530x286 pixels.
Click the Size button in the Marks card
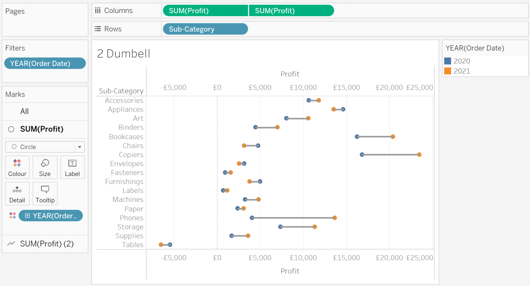(45, 167)
